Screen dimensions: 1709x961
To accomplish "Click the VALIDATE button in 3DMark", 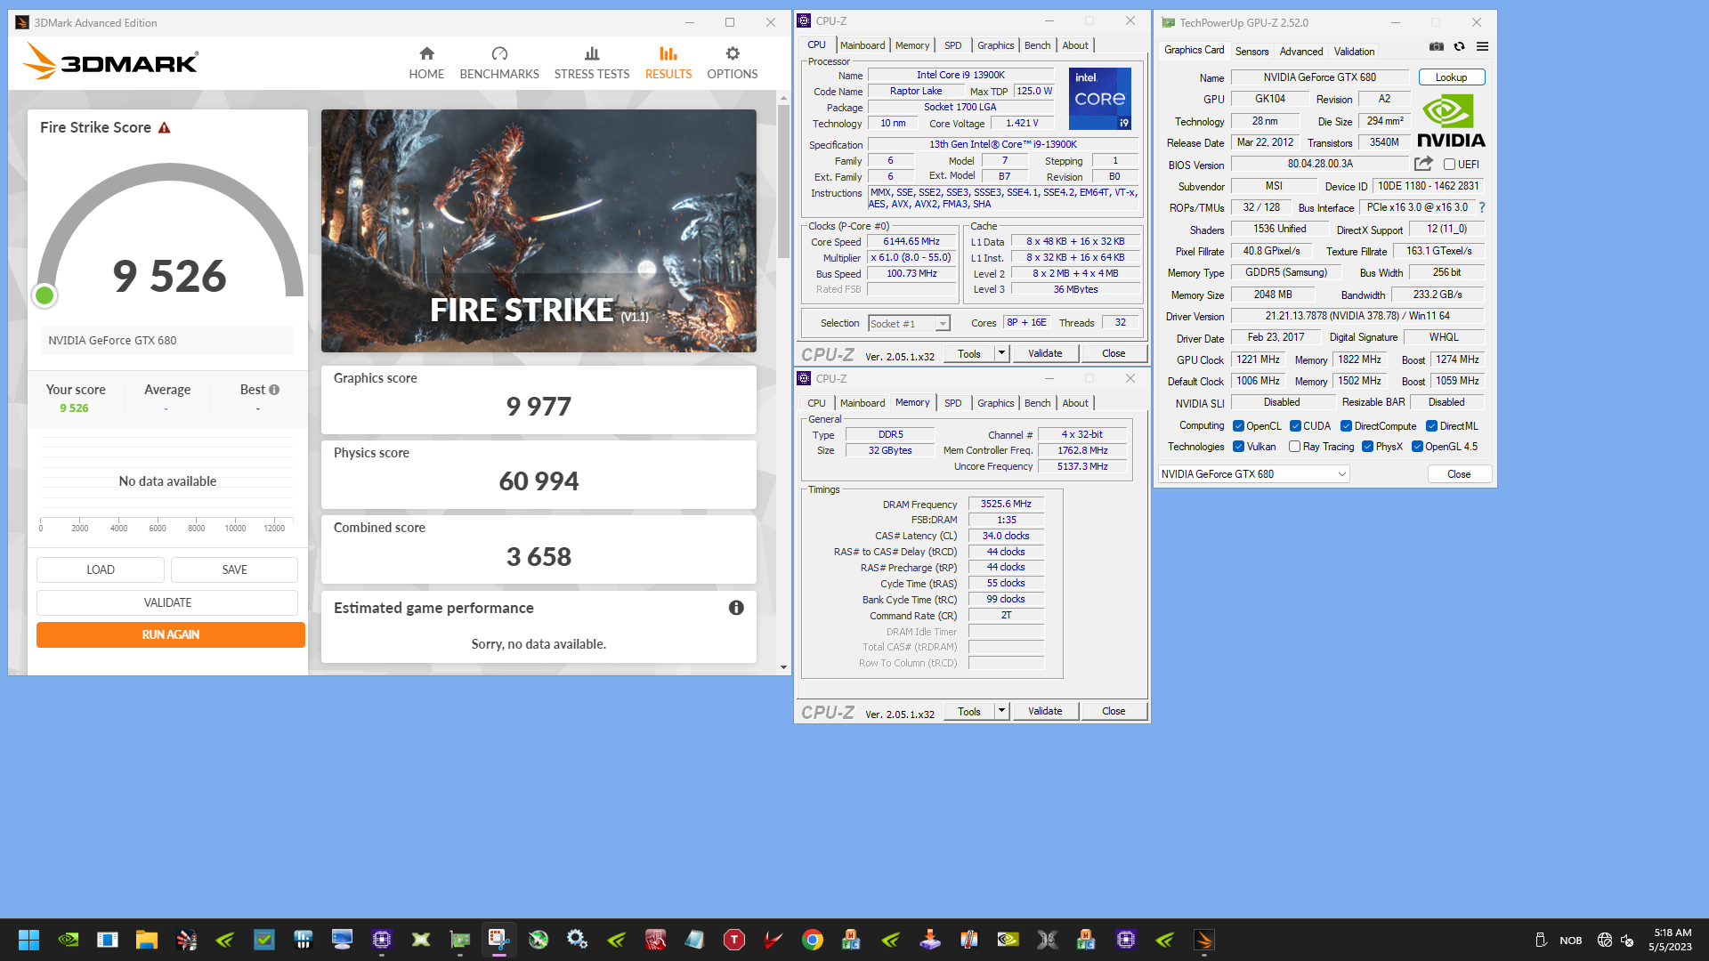I will click(x=167, y=602).
